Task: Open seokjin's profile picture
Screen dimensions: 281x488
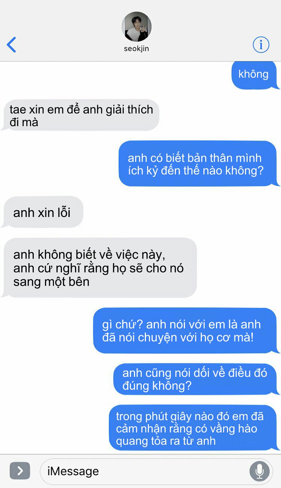Action: click(137, 27)
